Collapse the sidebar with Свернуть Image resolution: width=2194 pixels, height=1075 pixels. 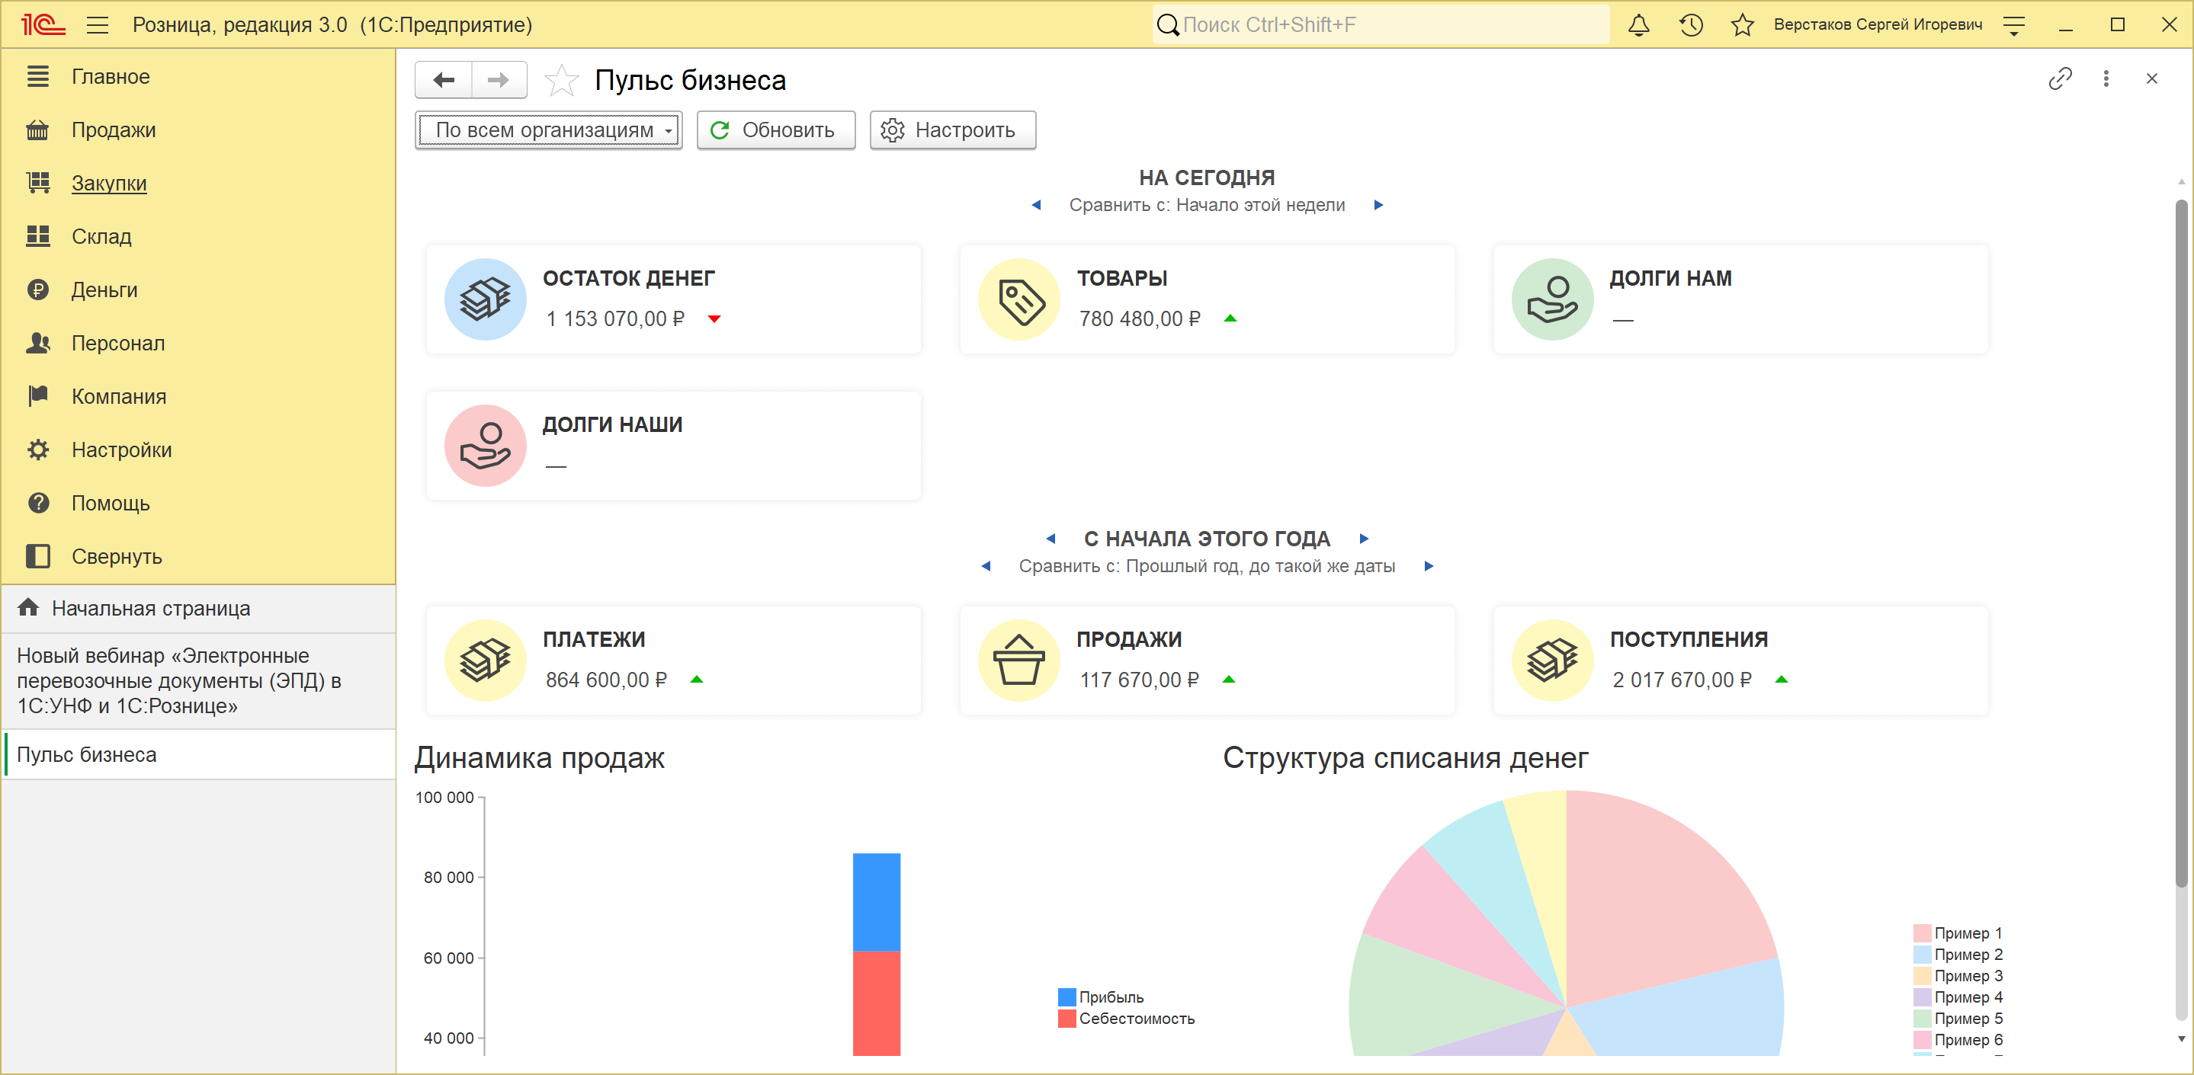[117, 557]
